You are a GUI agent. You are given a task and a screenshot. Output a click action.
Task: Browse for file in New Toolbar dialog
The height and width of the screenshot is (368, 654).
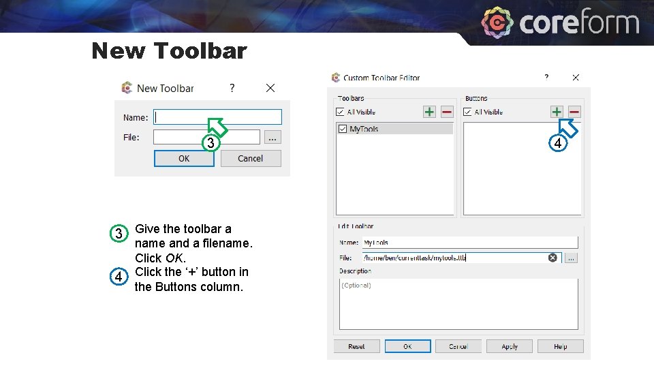tap(272, 137)
